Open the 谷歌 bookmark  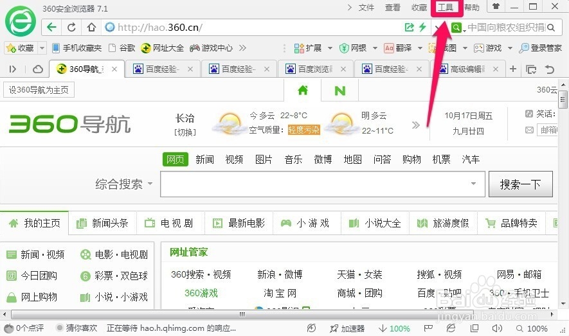pyautogui.click(x=122, y=48)
